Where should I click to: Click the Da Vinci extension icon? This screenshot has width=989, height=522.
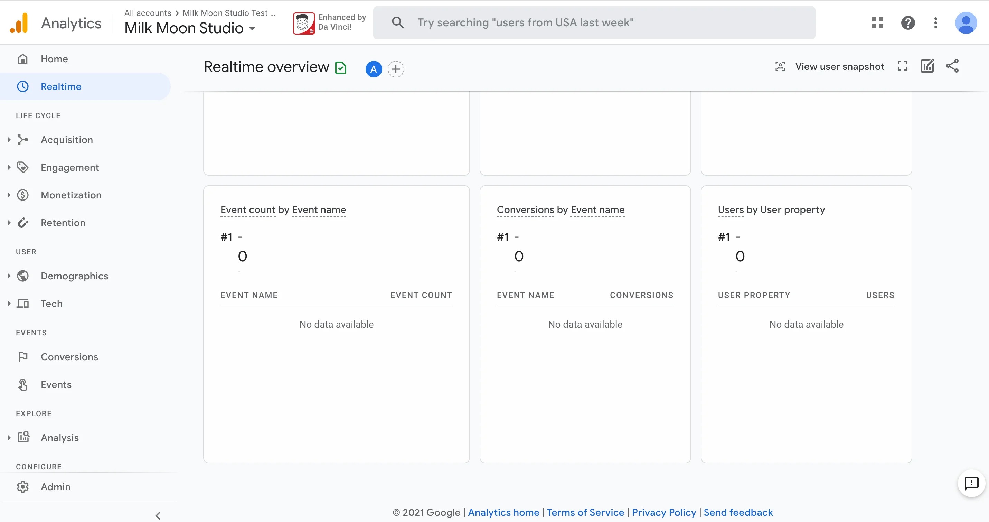click(x=303, y=23)
